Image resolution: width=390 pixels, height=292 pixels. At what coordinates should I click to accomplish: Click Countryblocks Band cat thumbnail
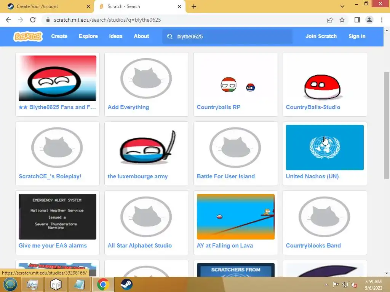point(324,217)
